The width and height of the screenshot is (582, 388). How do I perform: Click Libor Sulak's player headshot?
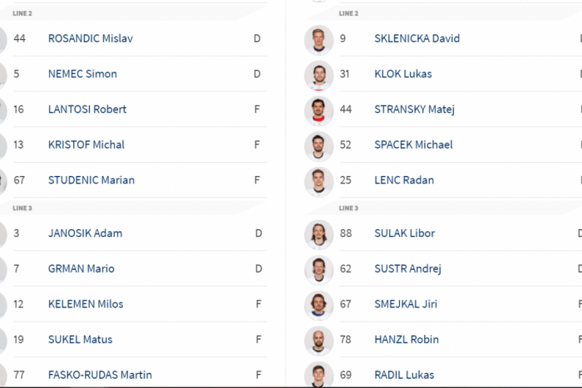click(x=318, y=233)
